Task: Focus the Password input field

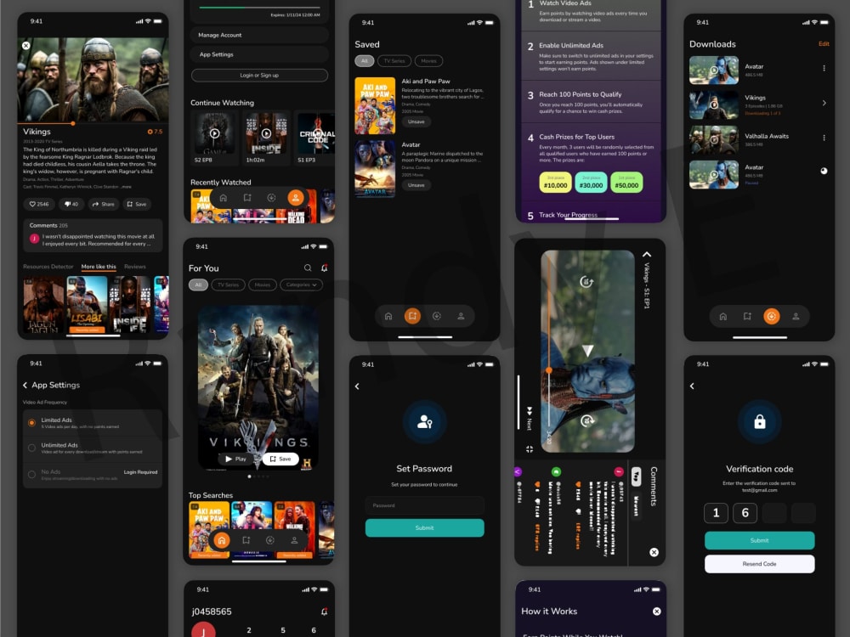Action: tap(424, 505)
